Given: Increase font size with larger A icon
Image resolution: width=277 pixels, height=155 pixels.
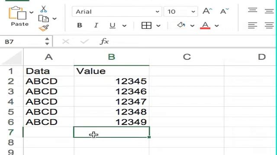Looking at the screenshot, I should click(207, 11).
